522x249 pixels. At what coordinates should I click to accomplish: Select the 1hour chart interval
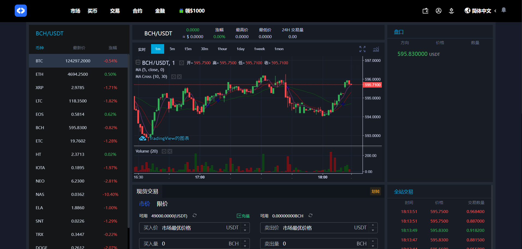[222, 49]
